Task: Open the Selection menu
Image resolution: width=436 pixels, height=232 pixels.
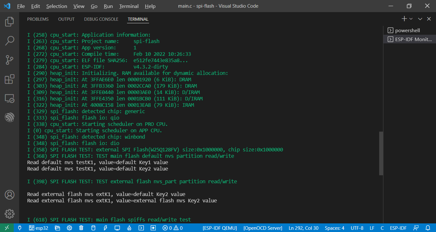Action: coord(57,6)
